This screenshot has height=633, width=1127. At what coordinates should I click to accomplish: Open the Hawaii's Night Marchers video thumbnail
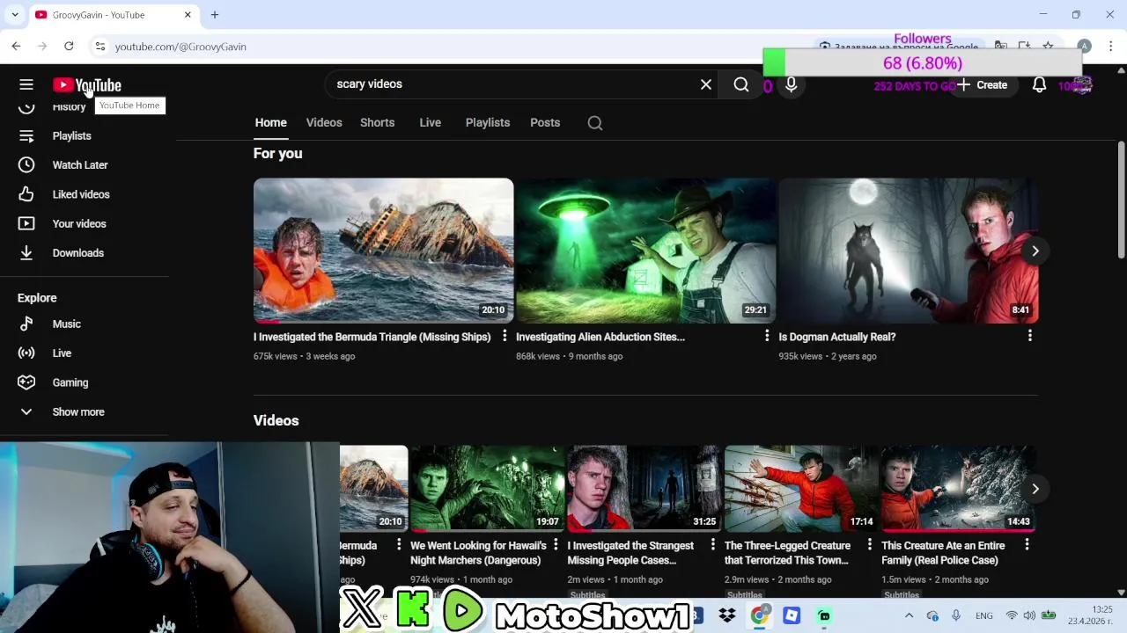pyautogui.click(x=487, y=489)
